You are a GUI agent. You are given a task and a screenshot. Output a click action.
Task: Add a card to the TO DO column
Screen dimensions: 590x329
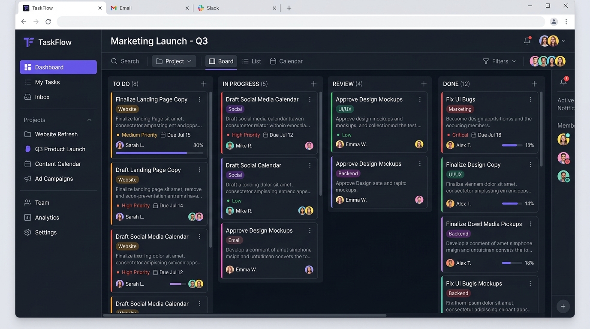click(x=204, y=84)
